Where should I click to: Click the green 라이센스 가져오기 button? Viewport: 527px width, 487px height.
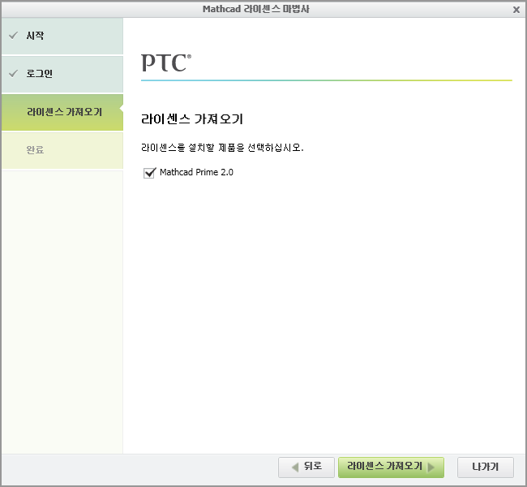click(x=391, y=468)
